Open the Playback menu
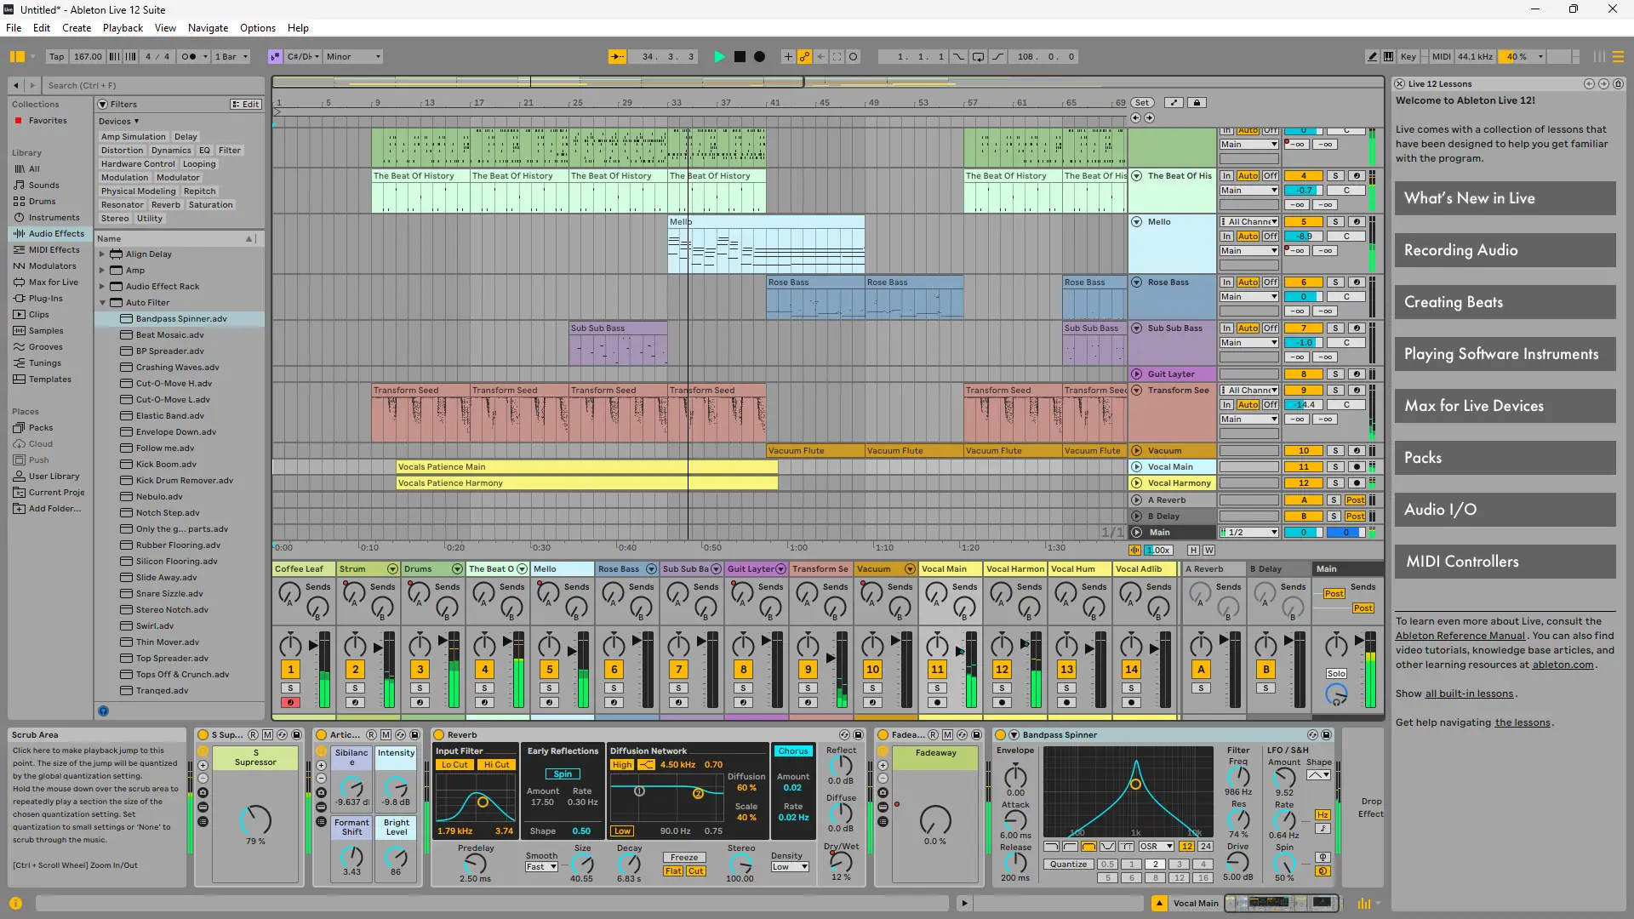 (123, 28)
